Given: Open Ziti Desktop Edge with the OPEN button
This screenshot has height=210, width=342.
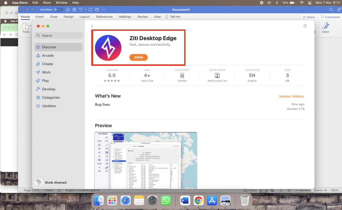Looking at the screenshot, I should pyautogui.click(x=138, y=57).
